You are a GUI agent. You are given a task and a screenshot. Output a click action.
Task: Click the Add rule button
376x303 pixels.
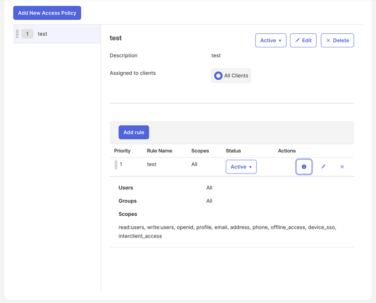coord(133,132)
